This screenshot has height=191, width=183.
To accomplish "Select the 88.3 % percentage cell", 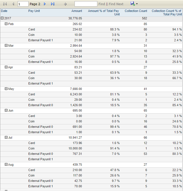I will [115, 29].
